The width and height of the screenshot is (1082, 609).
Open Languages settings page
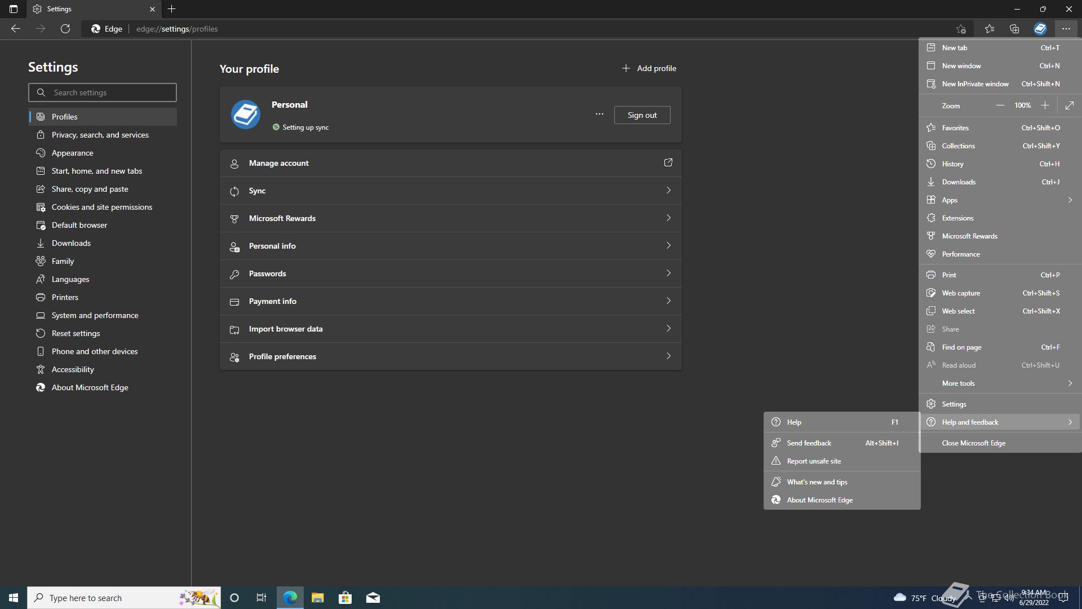pyautogui.click(x=103, y=279)
